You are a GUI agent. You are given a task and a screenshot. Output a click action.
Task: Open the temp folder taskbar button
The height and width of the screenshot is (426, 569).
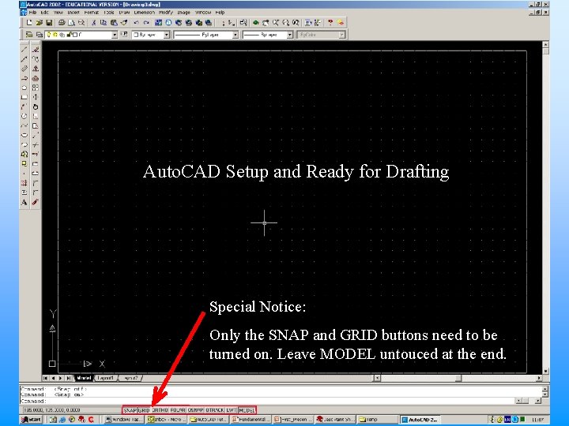[x=377, y=420]
